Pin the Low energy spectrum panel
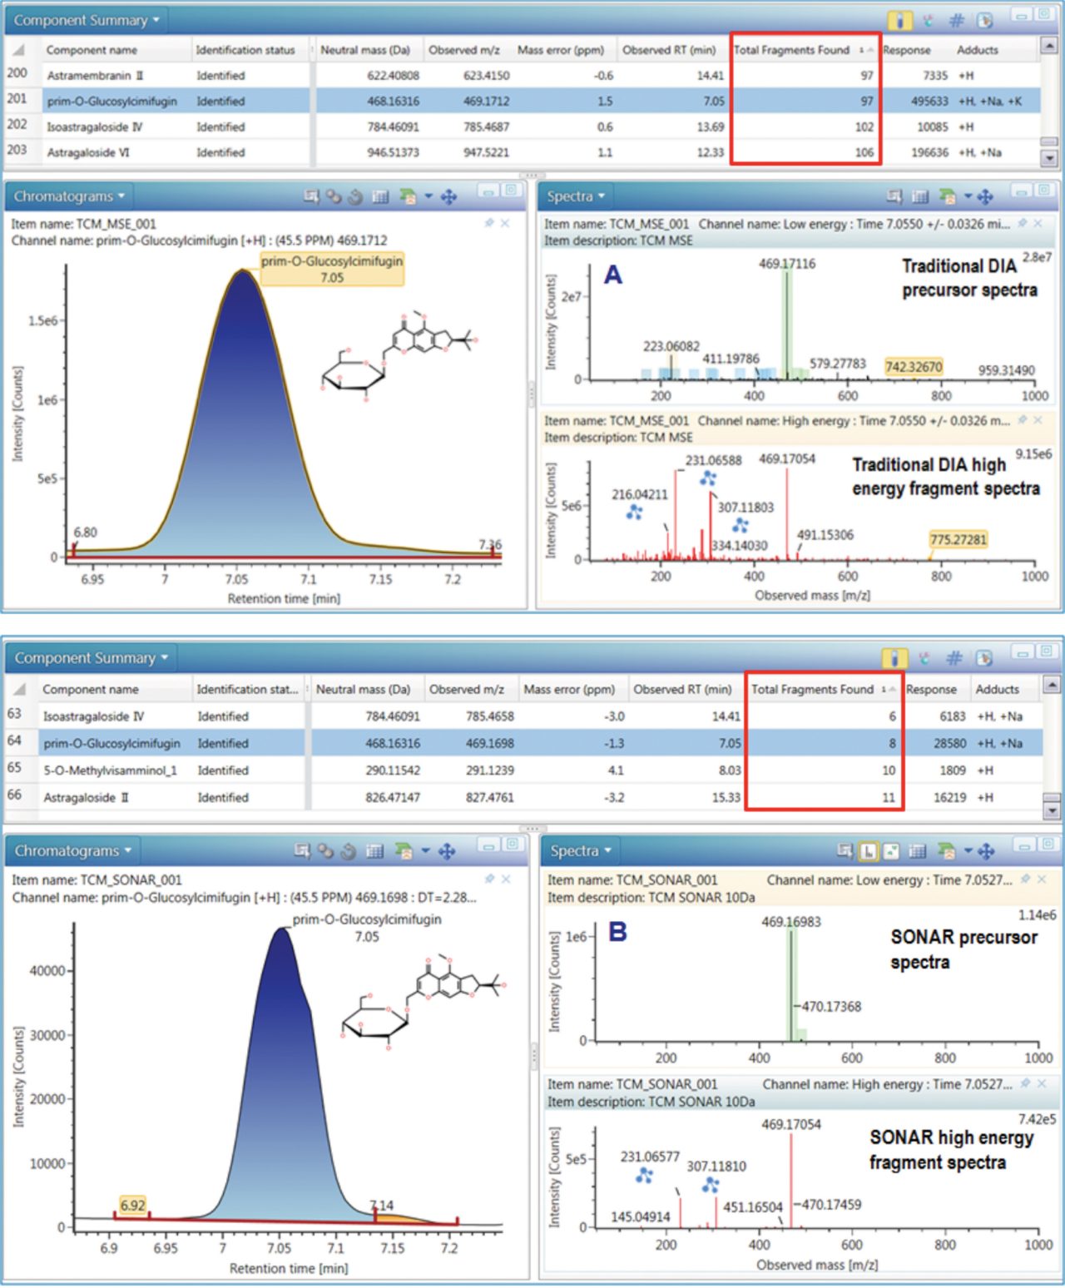Screen dimensions: 1065x1288 (1024, 224)
